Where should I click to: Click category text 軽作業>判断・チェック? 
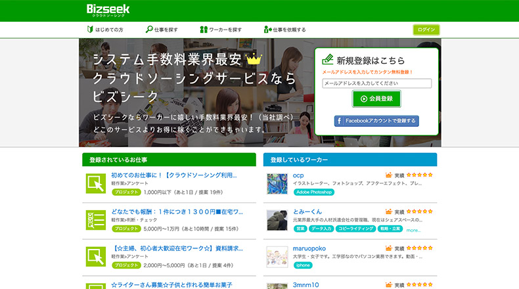coord(134,220)
